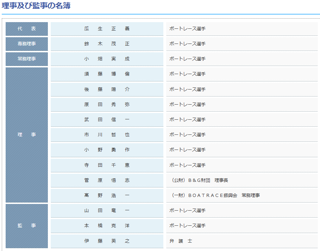Viewport: 320px width, 251px height.
Task: Click the name 山田竜一
Action: pos(107,211)
